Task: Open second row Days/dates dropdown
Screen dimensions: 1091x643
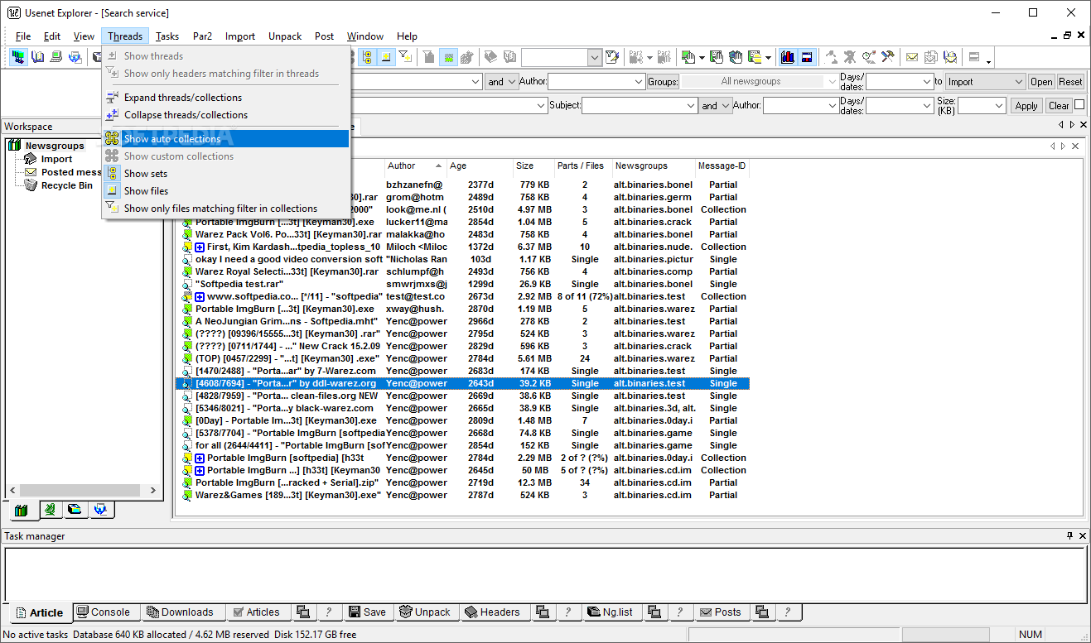Action: point(926,105)
